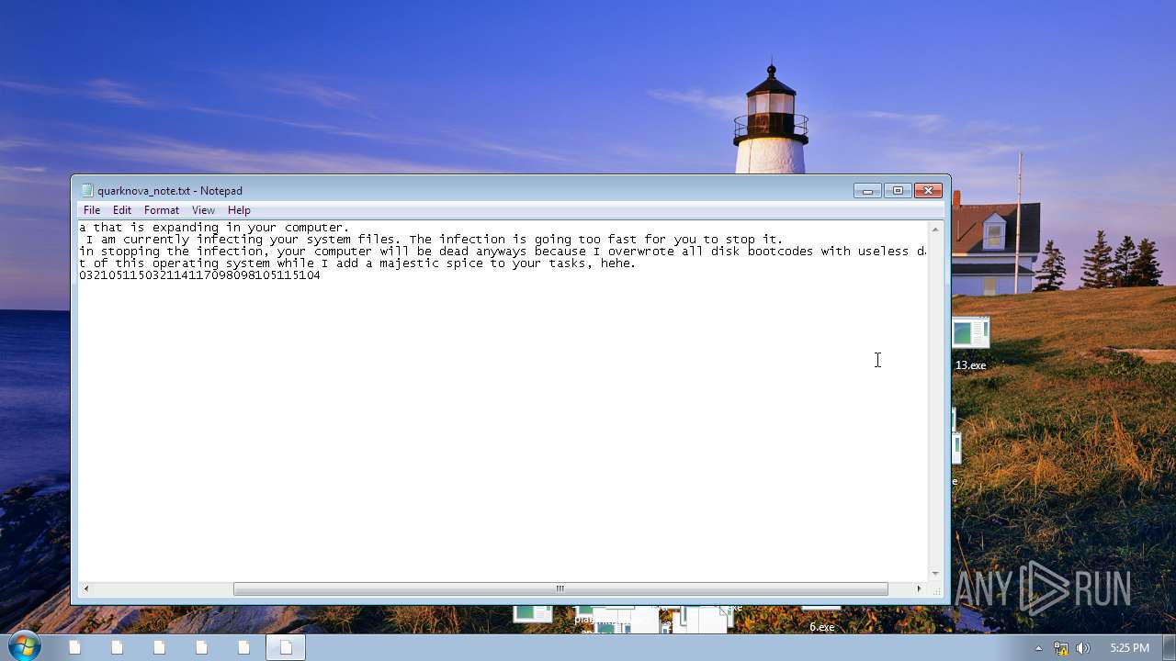1176x661 pixels.
Task: Click the vertical scrollbar up arrow
Action: coord(935,229)
